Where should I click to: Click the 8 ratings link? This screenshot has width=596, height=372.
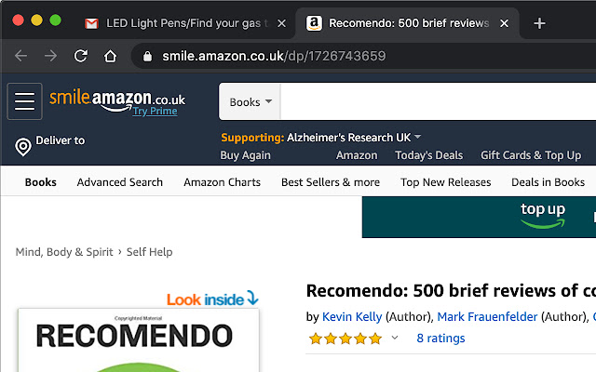tap(440, 339)
